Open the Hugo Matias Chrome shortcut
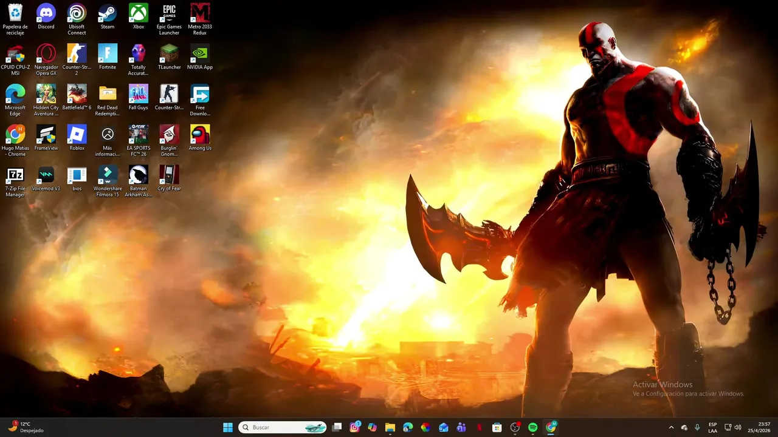 point(15,141)
